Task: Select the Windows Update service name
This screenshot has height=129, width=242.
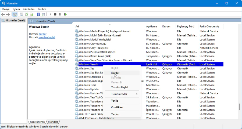Action: click(89, 89)
